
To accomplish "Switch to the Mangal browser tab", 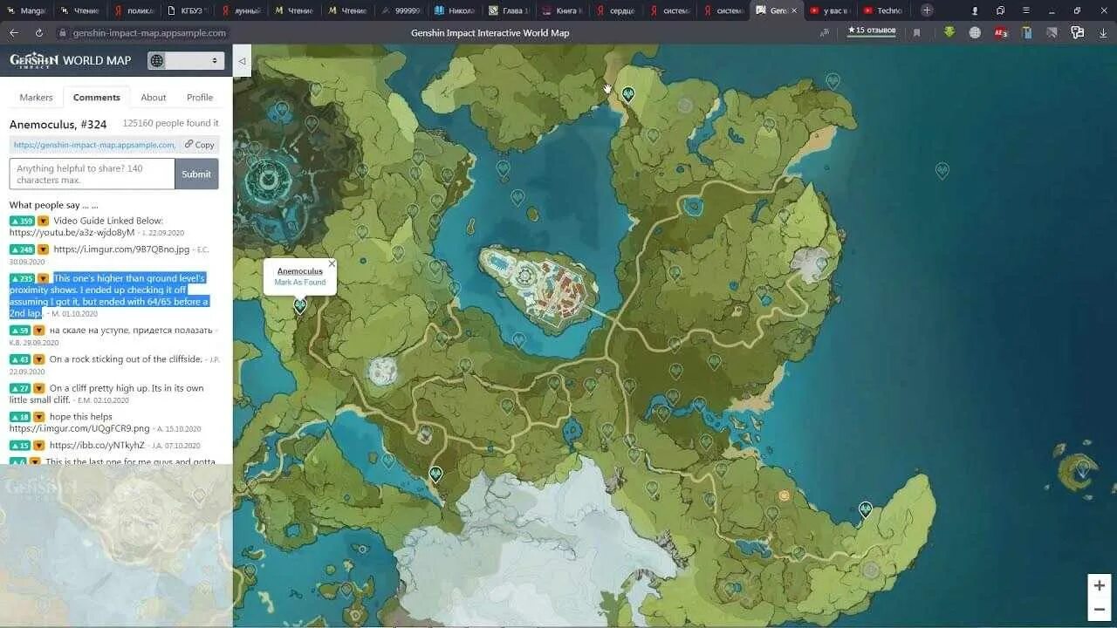I will tap(27, 10).
